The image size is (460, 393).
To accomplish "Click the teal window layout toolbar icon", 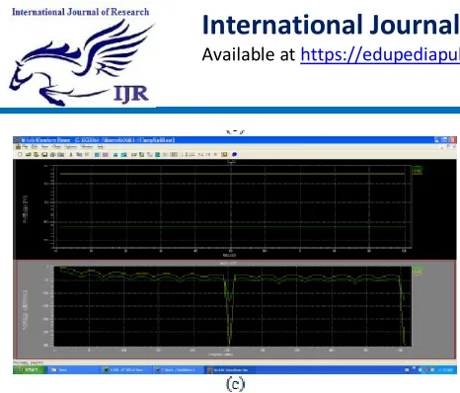I will coord(123,154).
